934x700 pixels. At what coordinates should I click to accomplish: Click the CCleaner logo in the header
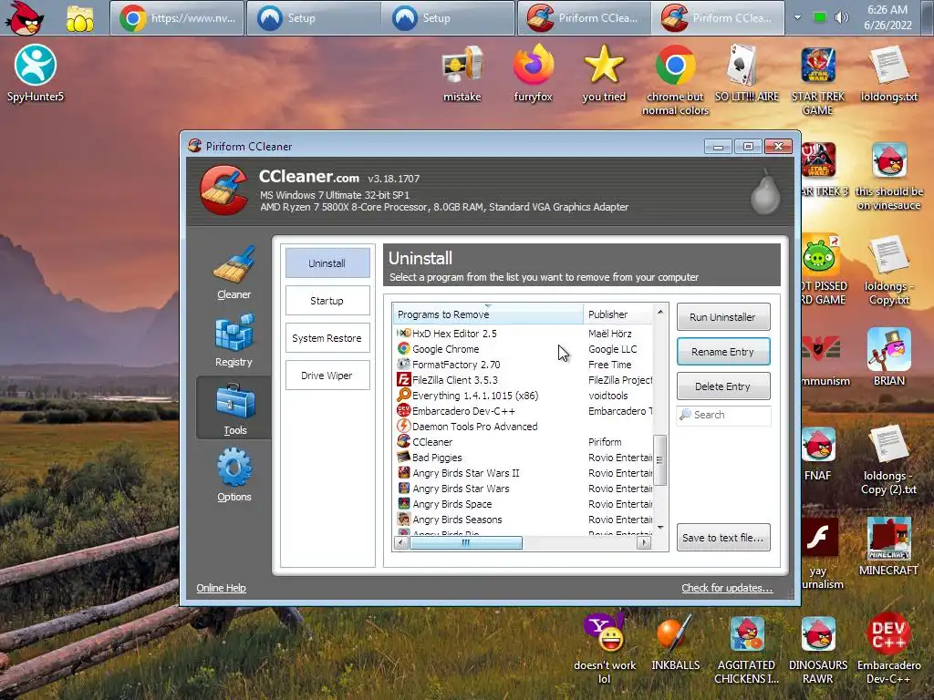pyautogui.click(x=223, y=190)
